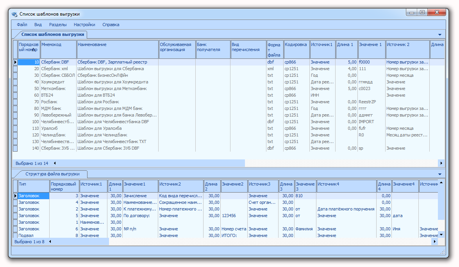Click down arrow on structure vertical scrollbar
The image size is (459, 267).
tap(441, 235)
